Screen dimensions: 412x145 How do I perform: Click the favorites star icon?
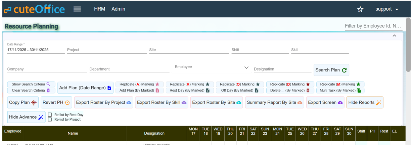[360, 9]
